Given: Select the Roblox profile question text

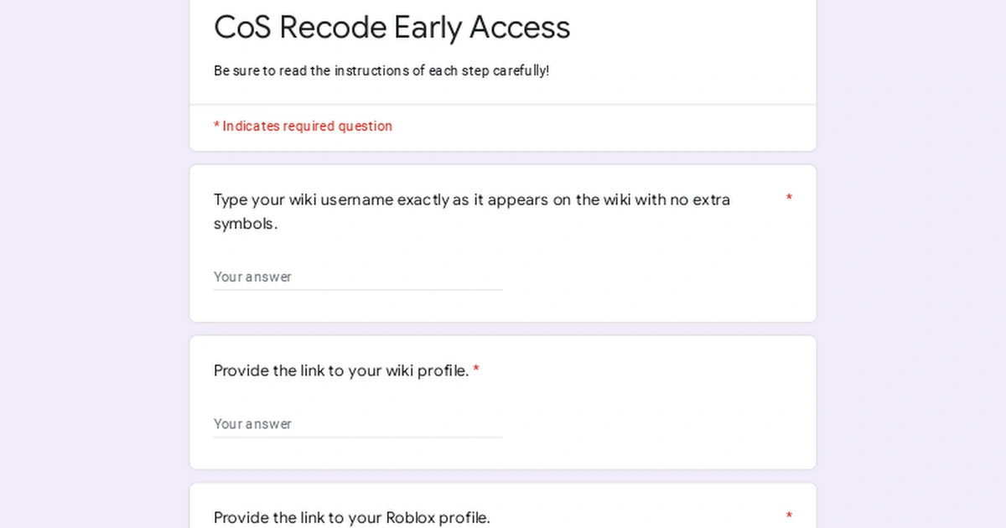Looking at the screenshot, I should coord(351,518).
